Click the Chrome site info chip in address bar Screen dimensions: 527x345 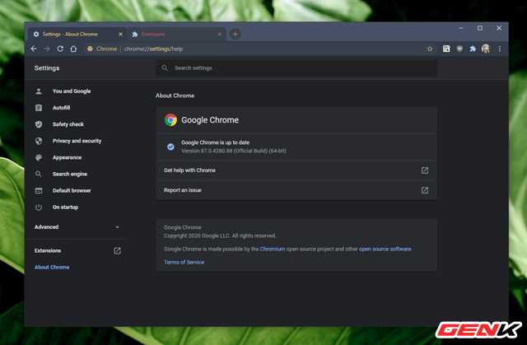[x=102, y=49]
